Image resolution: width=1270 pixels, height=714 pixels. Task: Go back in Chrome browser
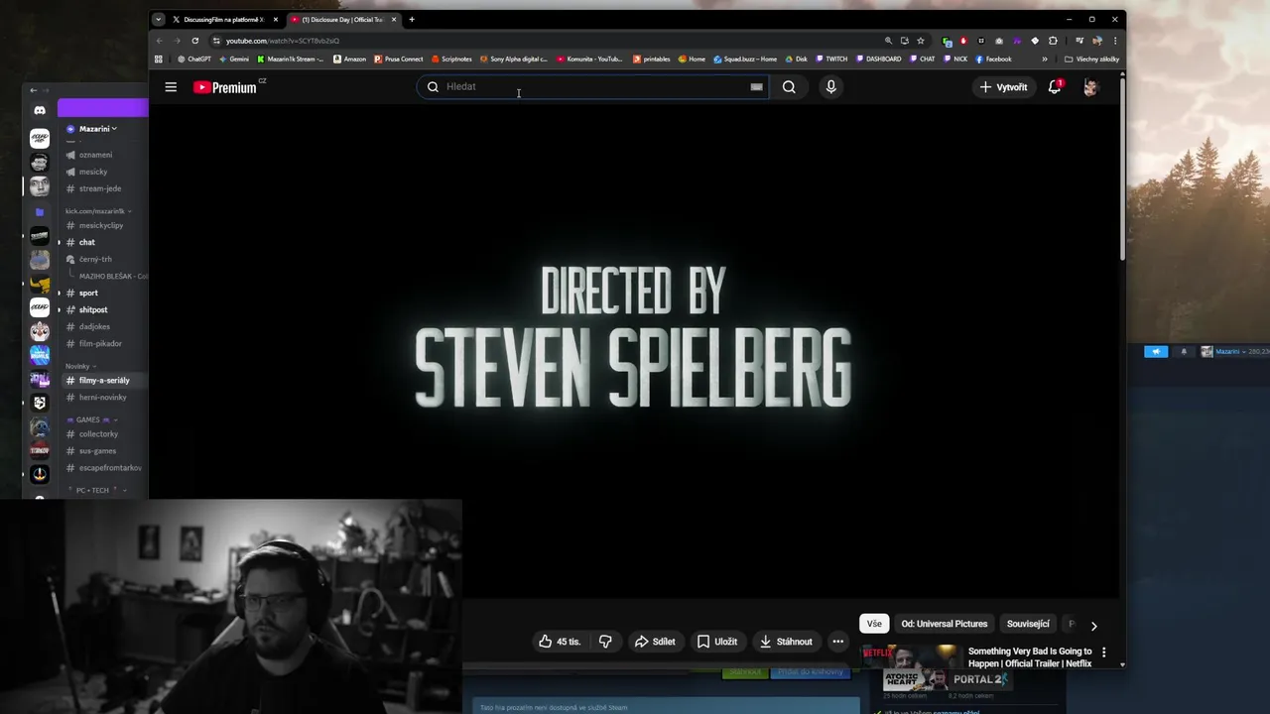pos(159,41)
